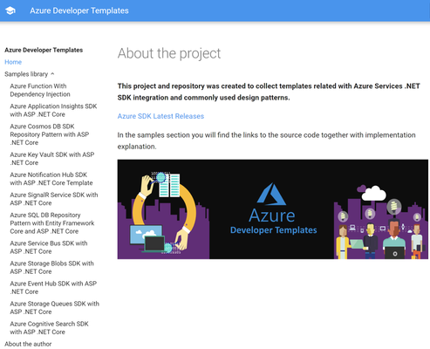430x349 pixels.
Task: Open Azure SQL DB Repository Pattern sample
Action: [52, 223]
